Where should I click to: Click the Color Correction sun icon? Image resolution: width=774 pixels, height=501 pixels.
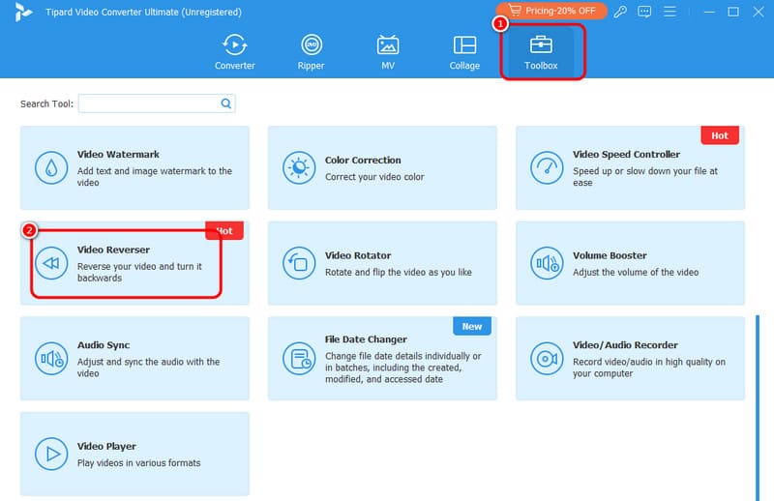coord(298,167)
